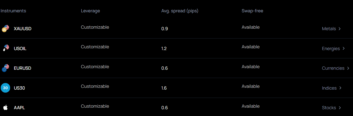Open the Stocks instruments link

[x=329, y=108]
